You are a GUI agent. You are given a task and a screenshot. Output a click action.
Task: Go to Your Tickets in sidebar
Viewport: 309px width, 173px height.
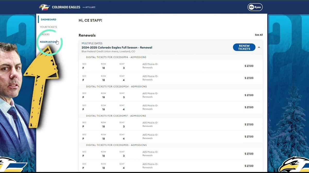coord(48,27)
